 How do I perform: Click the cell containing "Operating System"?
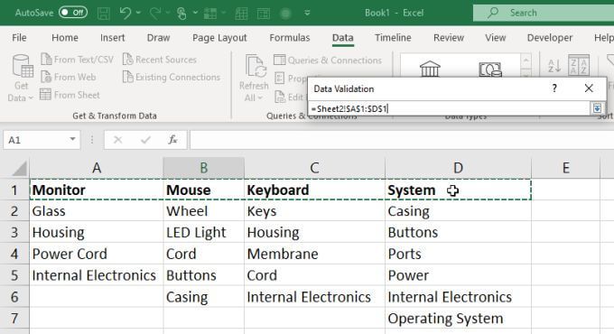[x=458, y=318]
